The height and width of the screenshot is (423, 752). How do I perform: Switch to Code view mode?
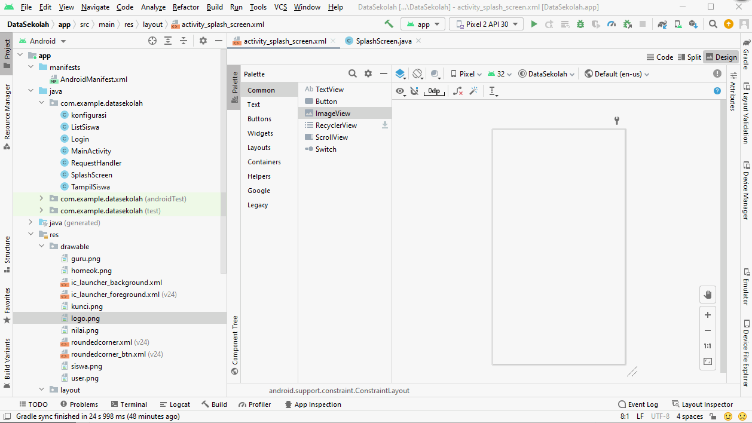click(x=660, y=57)
